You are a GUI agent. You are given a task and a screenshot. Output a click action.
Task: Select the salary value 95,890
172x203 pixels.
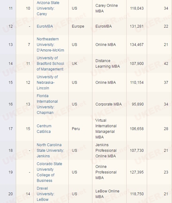click(x=138, y=104)
